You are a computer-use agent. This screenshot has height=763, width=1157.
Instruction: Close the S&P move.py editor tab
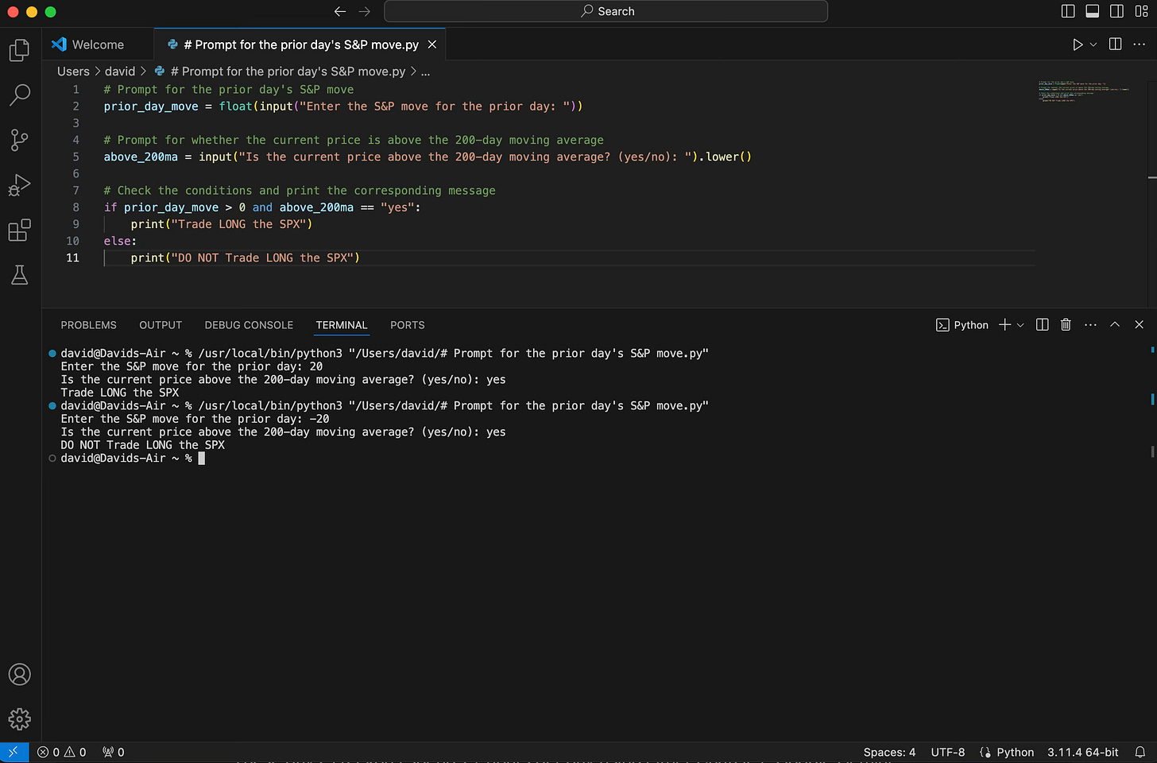431,45
